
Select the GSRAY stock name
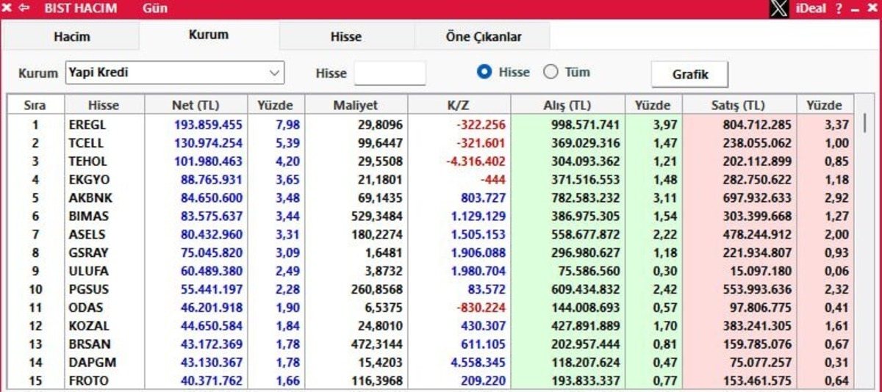89,253
